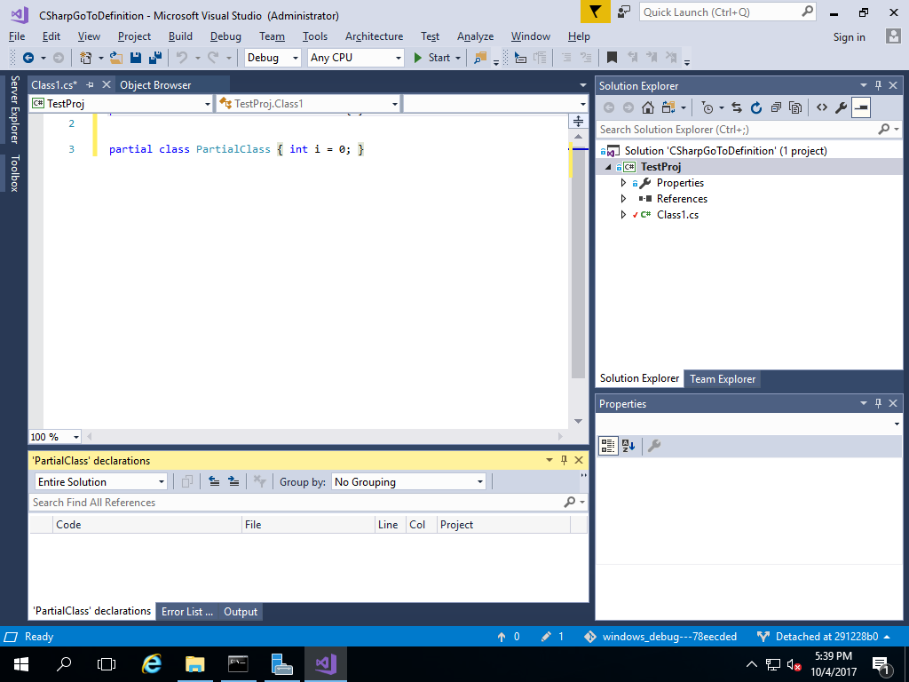Open the Analyze menu
Screen dimensions: 909x682
point(476,36)
